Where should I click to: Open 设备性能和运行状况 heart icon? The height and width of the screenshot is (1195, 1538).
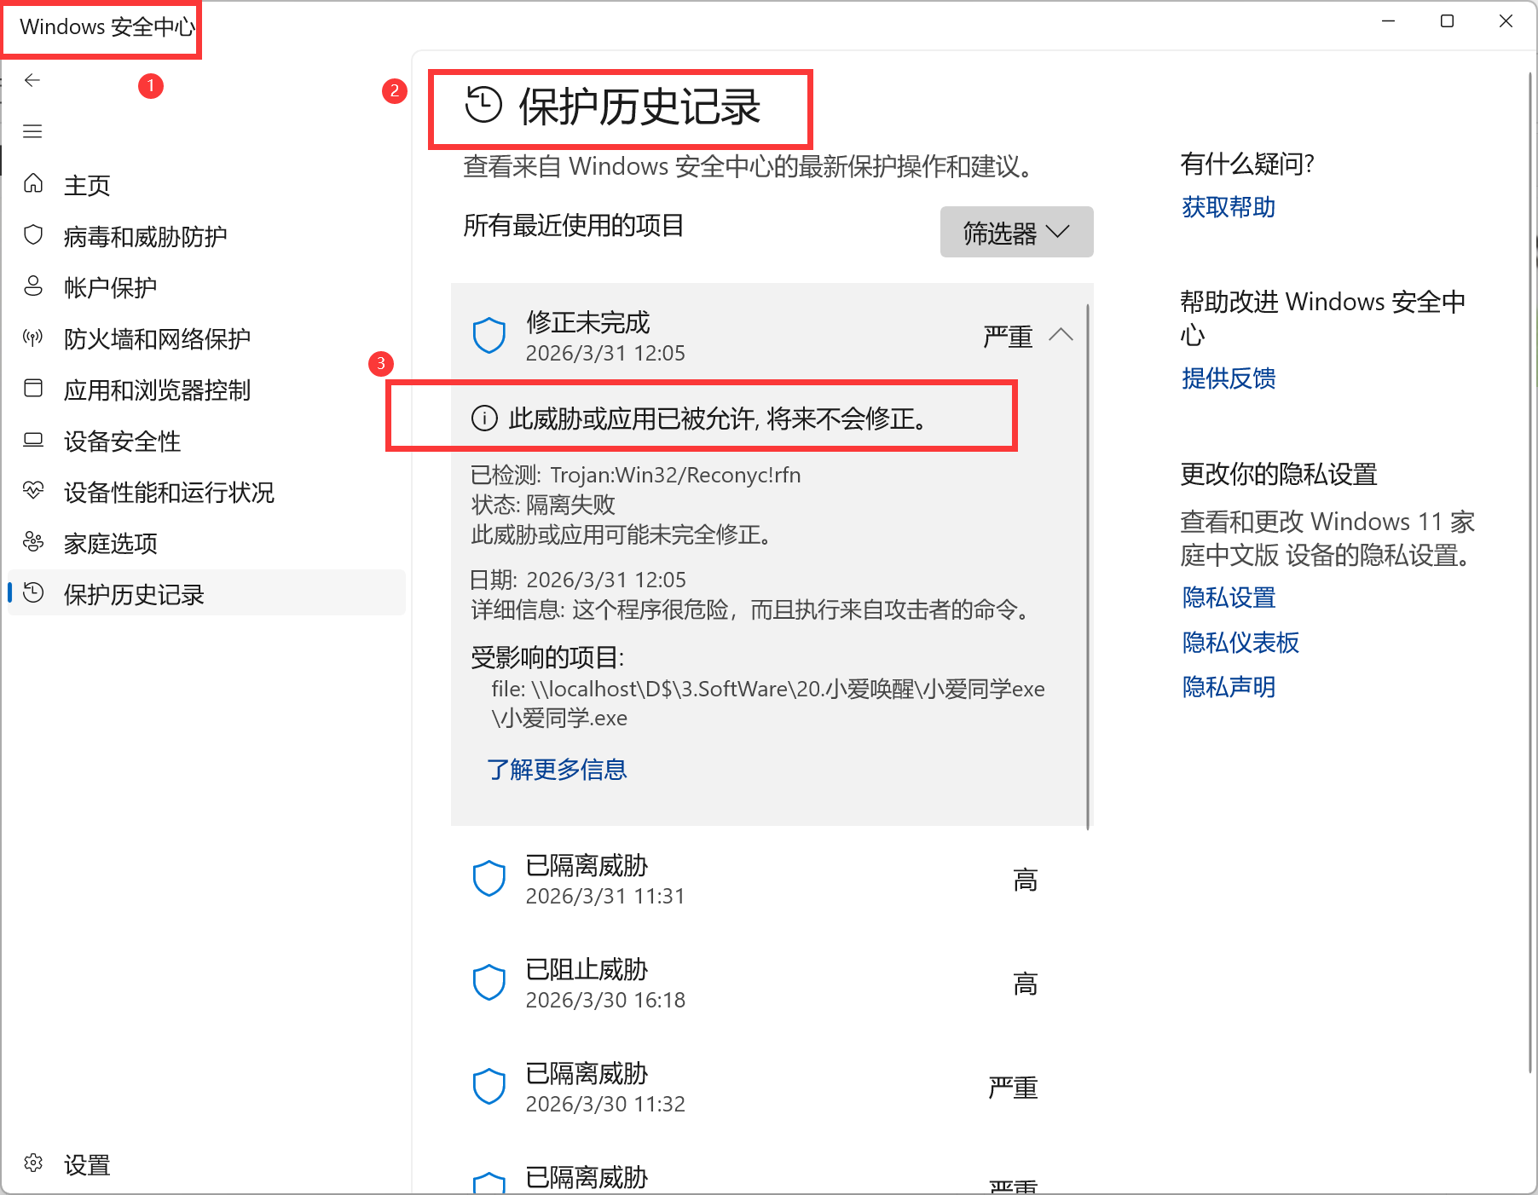tap(34, 491)
